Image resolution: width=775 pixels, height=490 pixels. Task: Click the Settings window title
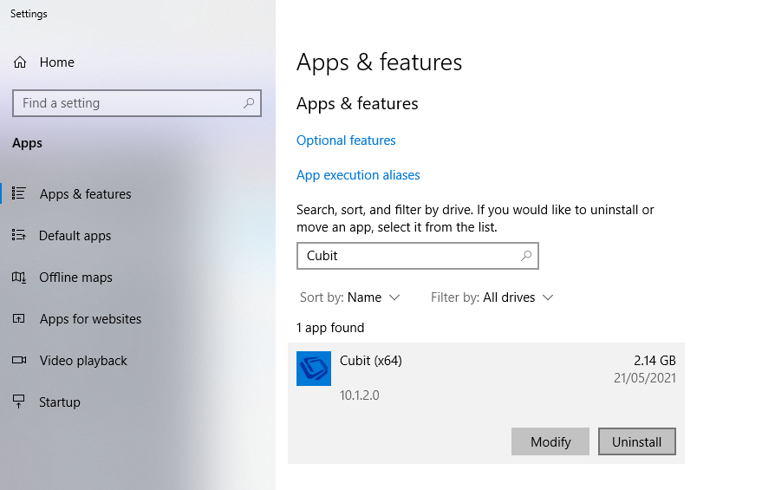(29, 14)
